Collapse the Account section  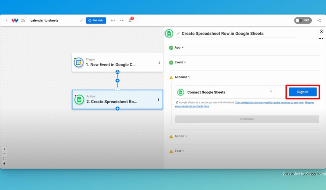point(182,77)
